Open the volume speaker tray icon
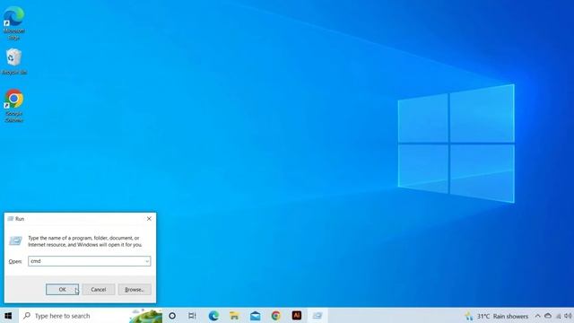This screenshot has width=574, height=323. click(x=568, y=316)
